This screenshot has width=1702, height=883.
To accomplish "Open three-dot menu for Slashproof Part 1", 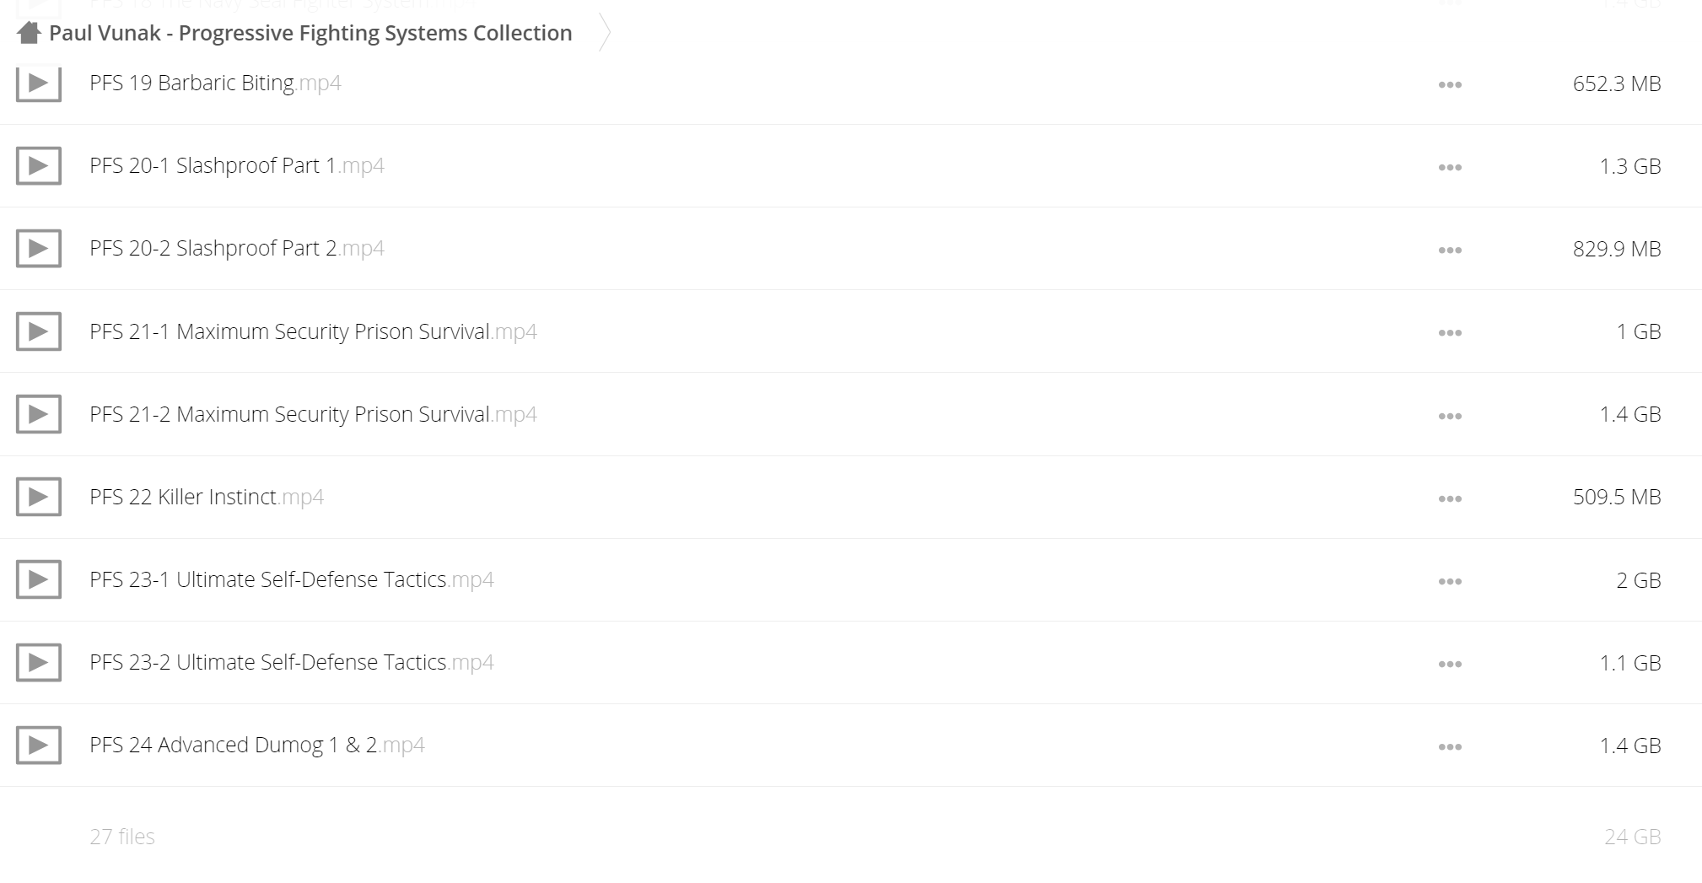I will point(1450,167).
